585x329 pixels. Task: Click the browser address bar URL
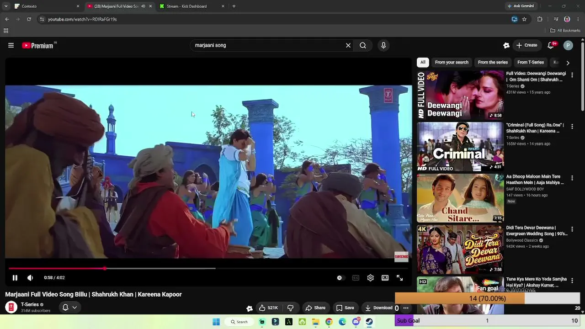point(82,19)
